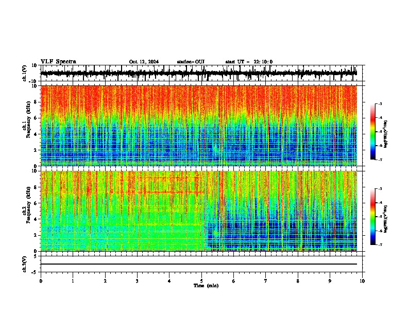Click time axis tick label "1"

(x=73, y=281)
